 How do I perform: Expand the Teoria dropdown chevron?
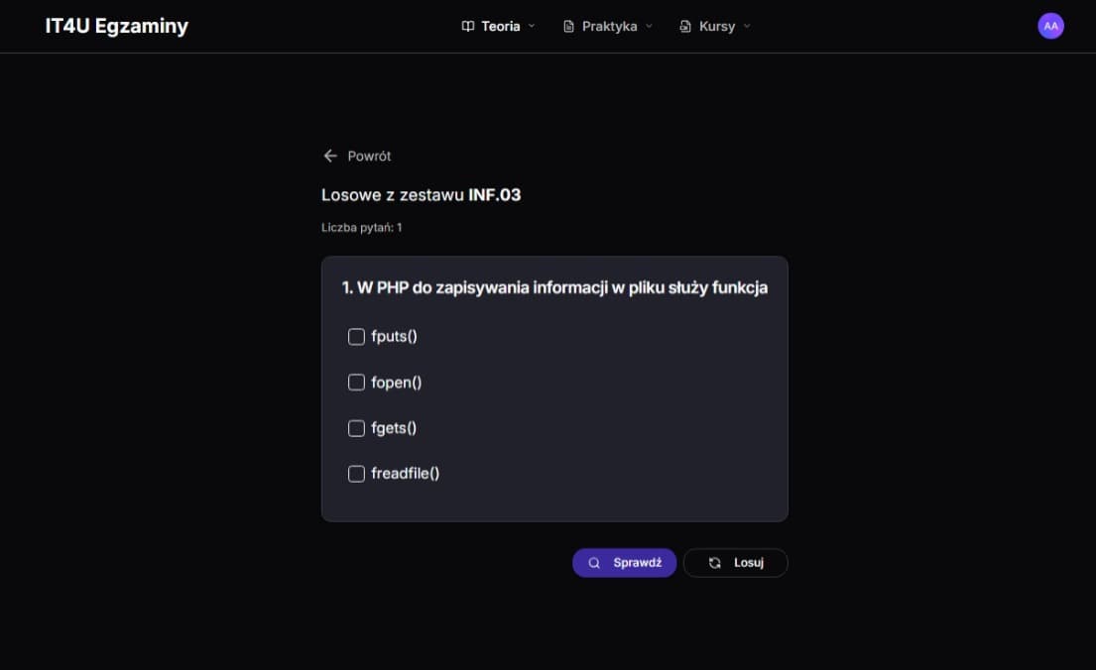coord(532,27)
